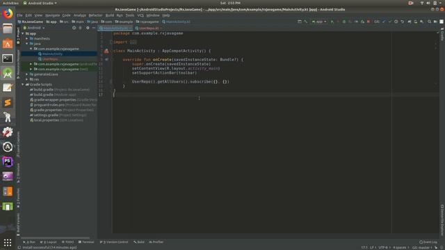This screenshot has height=250, width=445.
Task: Collapse the app module tree node
Action: (x=23, y=33)
